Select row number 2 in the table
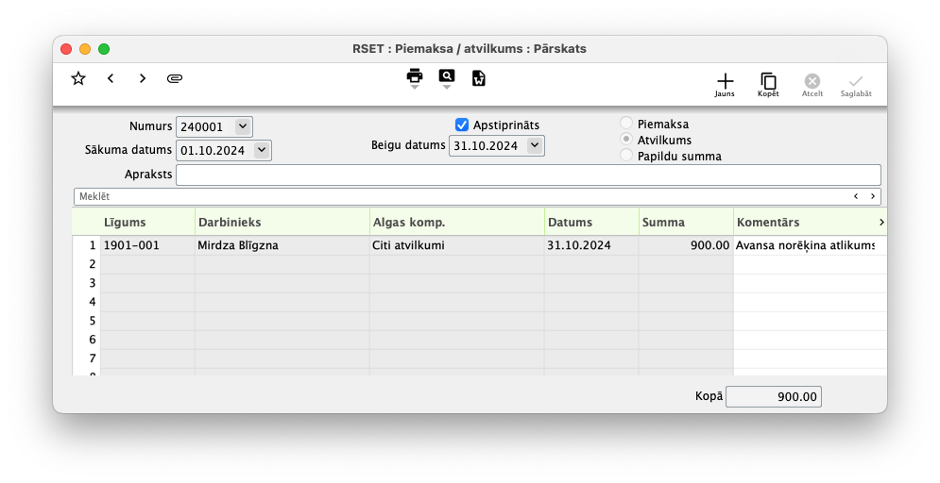The width and height of the screenshot is (940, 483). 93,264
